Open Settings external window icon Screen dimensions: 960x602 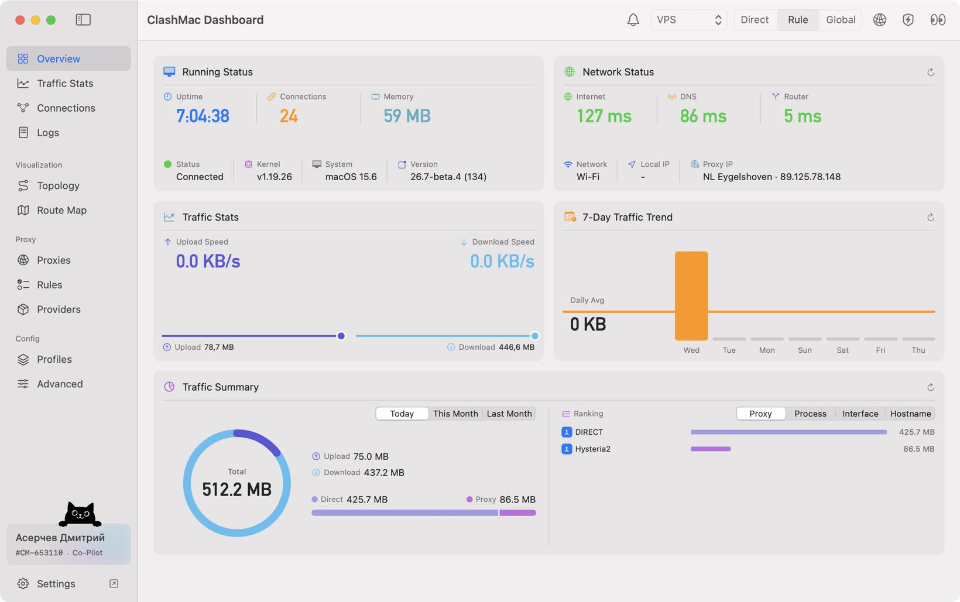114,583
